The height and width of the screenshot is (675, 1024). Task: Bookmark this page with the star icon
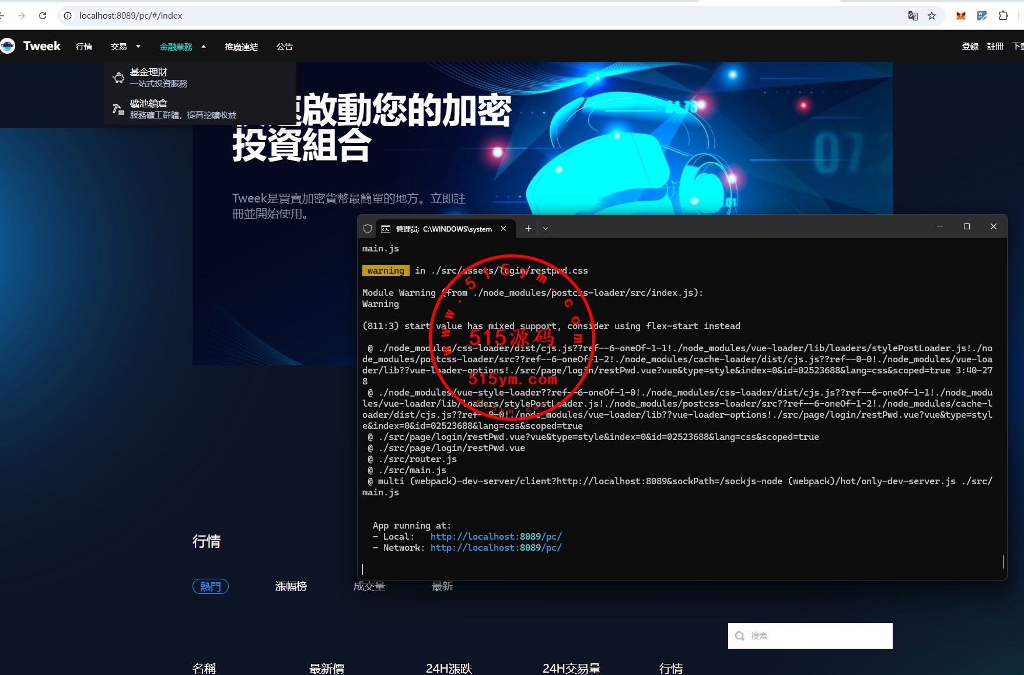932,16
